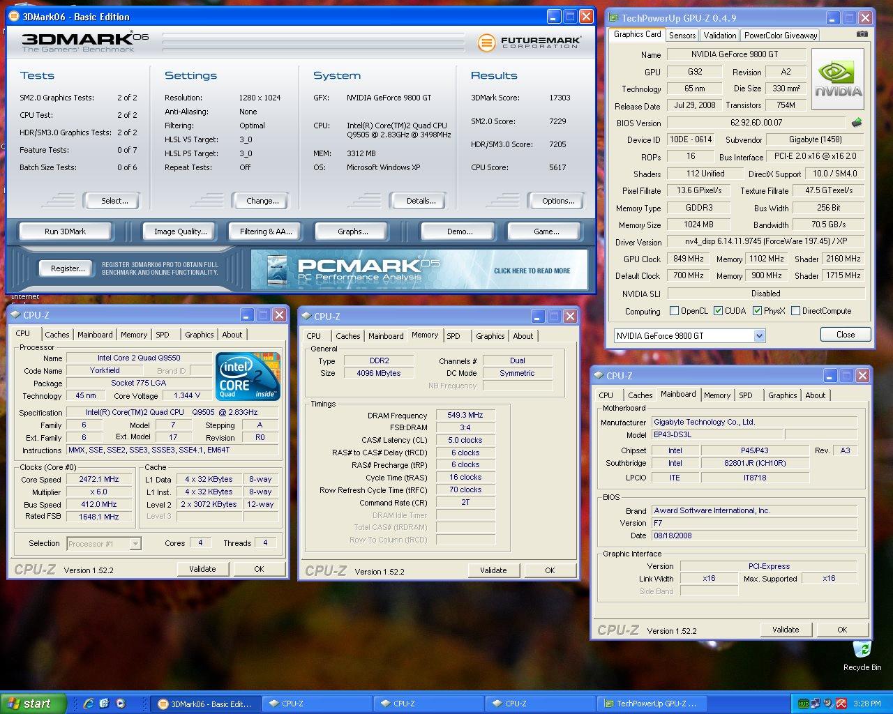The image size is (893, 714).
Task: Click the Internet Explorer quick launch icon
Action: tap(89, 704)
